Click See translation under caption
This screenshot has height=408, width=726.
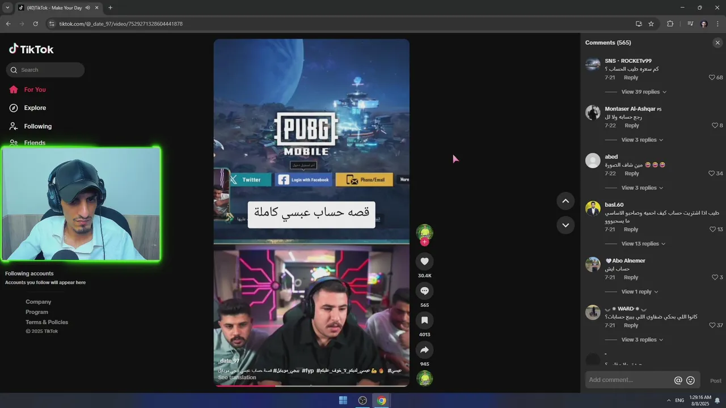[x=237, y=377]
